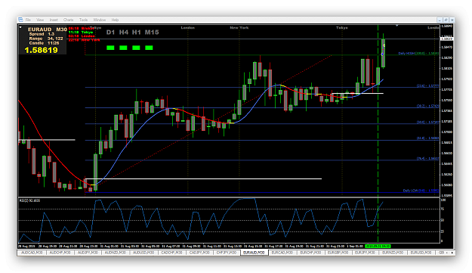
Task: Click the current price box on the price axis
Action: (x=447, y=39)
